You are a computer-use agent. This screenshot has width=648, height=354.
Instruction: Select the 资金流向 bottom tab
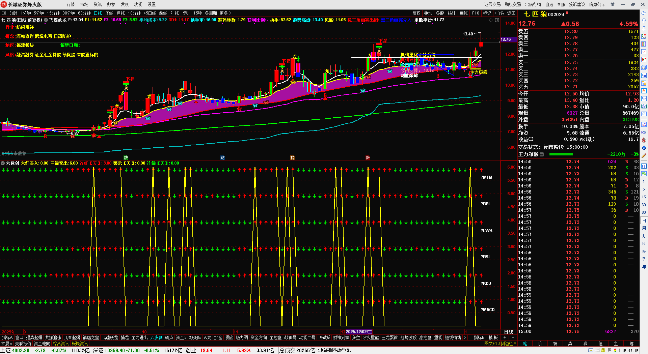(42, 344)
